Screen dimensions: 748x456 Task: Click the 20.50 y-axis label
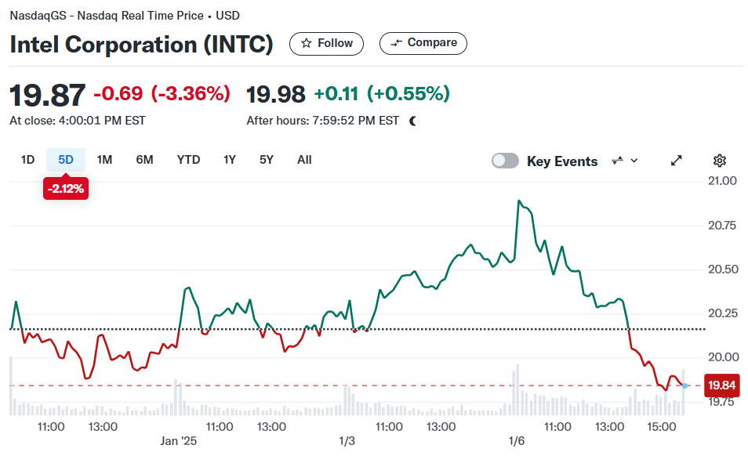723,270
